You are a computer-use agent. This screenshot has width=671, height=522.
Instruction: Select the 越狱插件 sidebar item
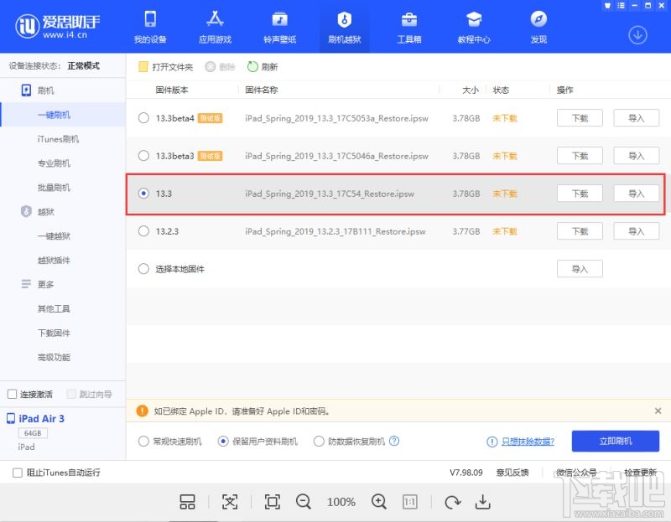[54, 260]
